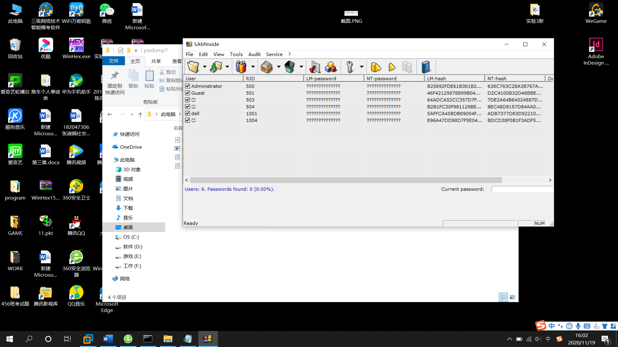Screen dimensions: 618x347
Task: Toggle the dell user checkbox
Action: pos(188,113)
